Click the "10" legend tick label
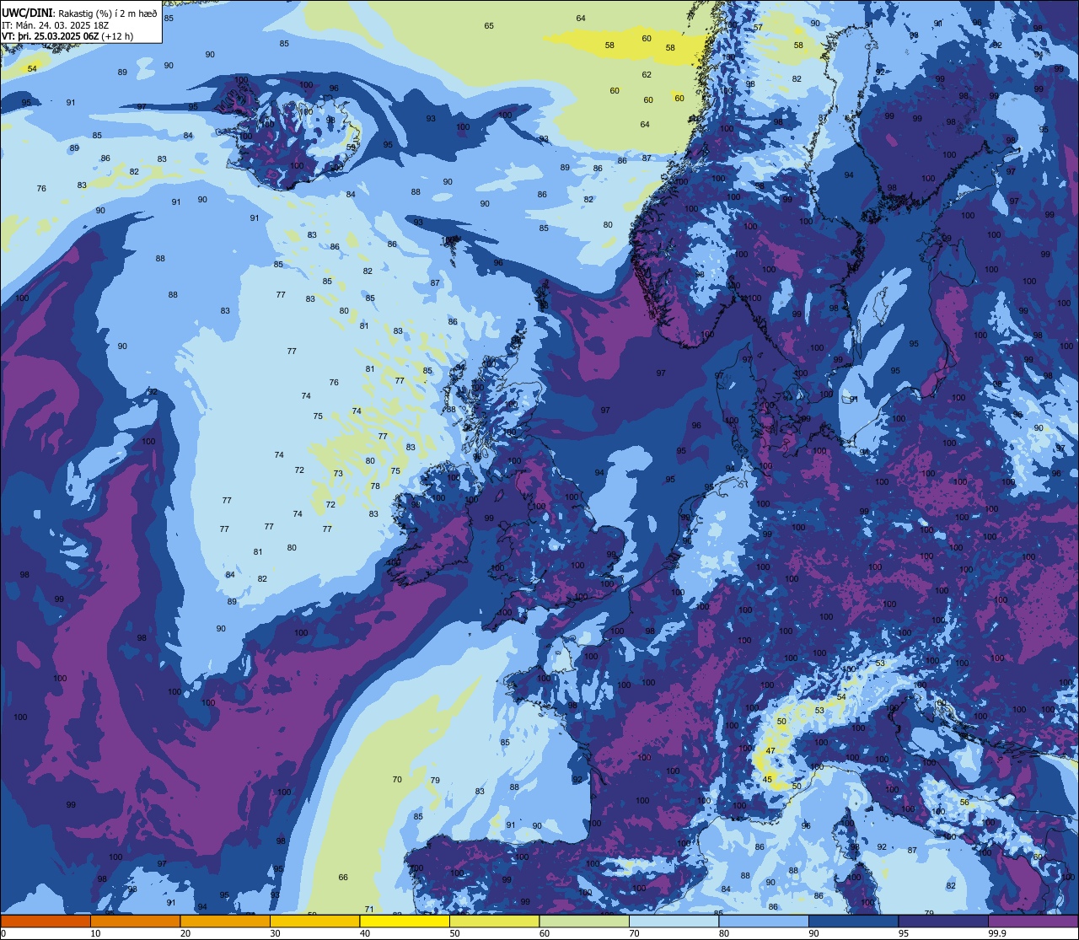Image resolution: width=1079 pixels, height=940 pixels. pos(95,933)
